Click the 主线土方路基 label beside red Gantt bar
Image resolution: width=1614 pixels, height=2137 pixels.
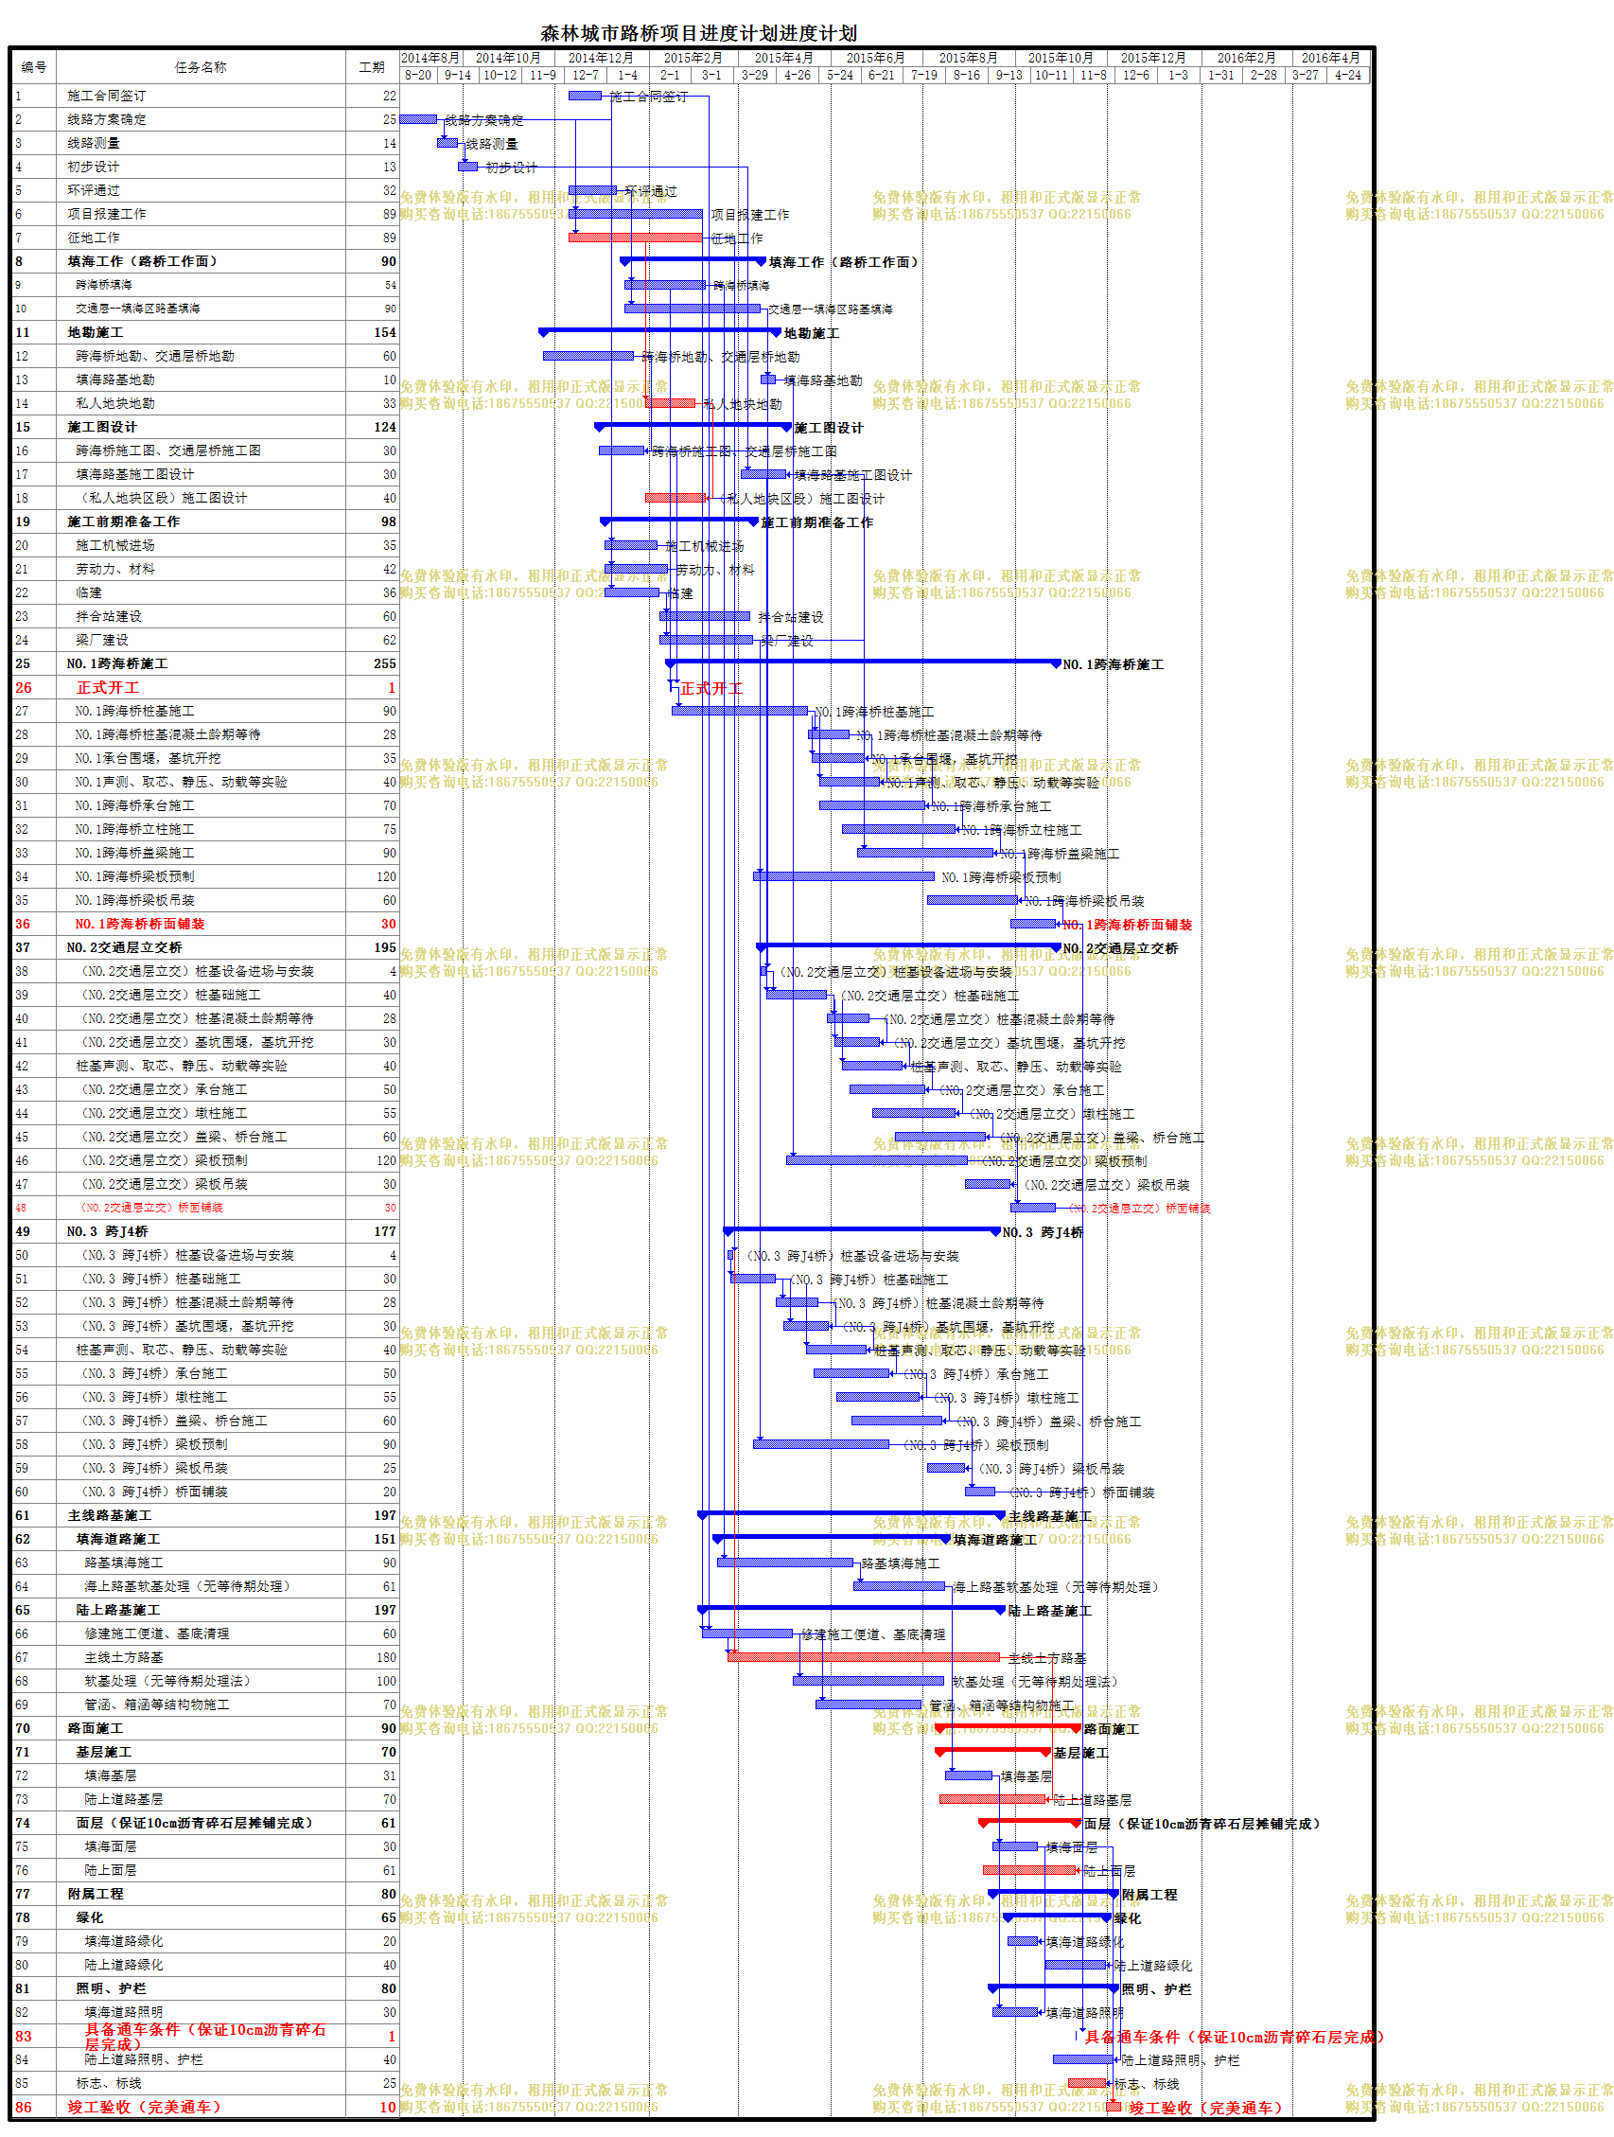[x=1047, y=1659]
